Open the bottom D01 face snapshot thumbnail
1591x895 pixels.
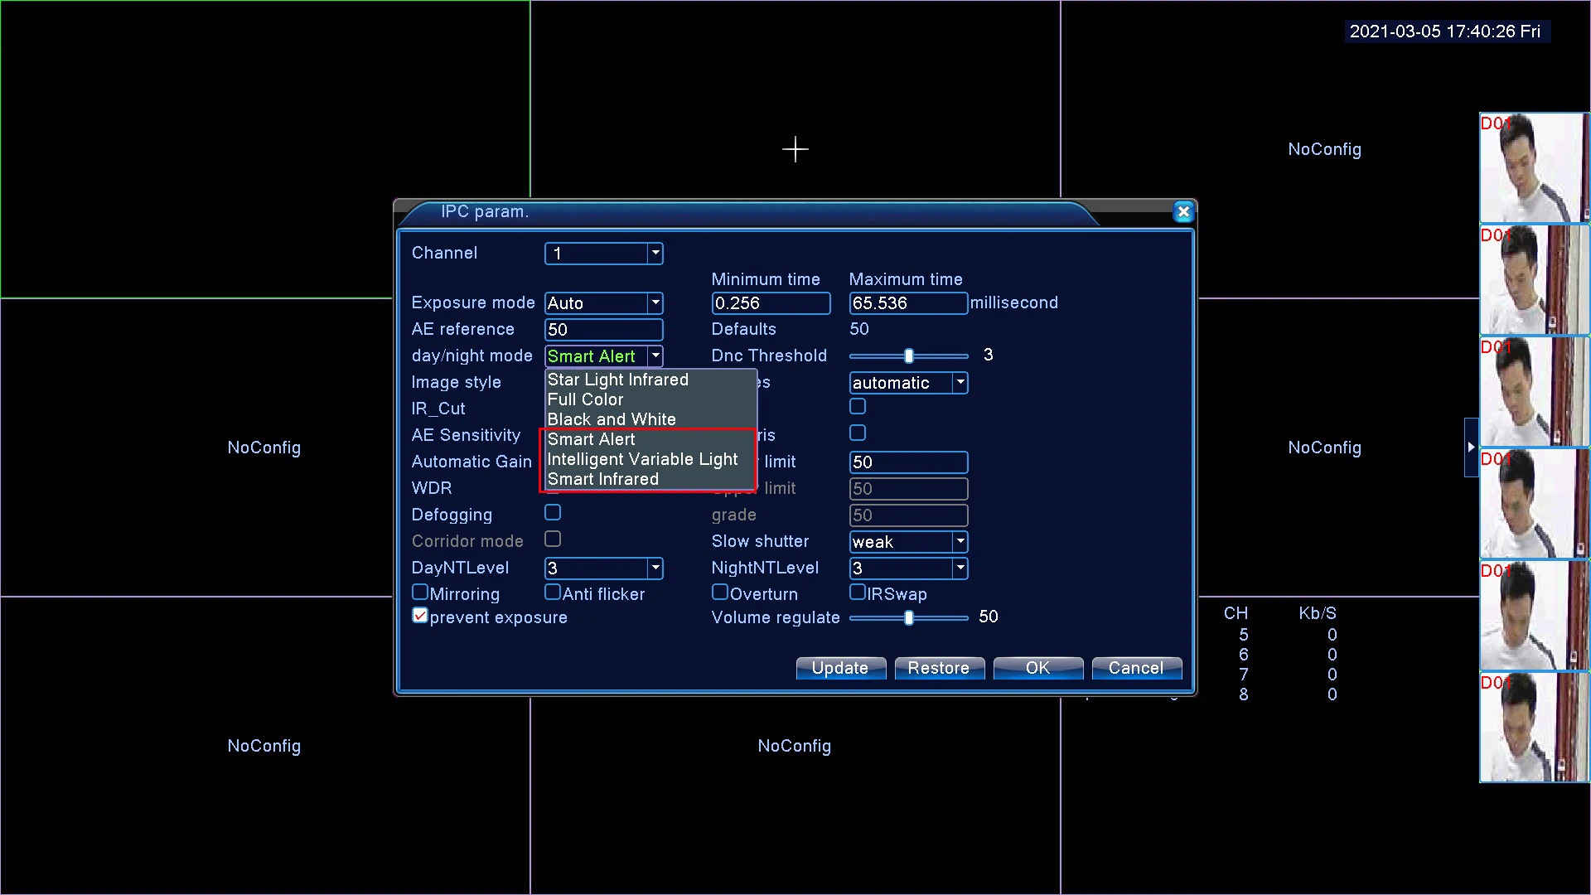1534,728
